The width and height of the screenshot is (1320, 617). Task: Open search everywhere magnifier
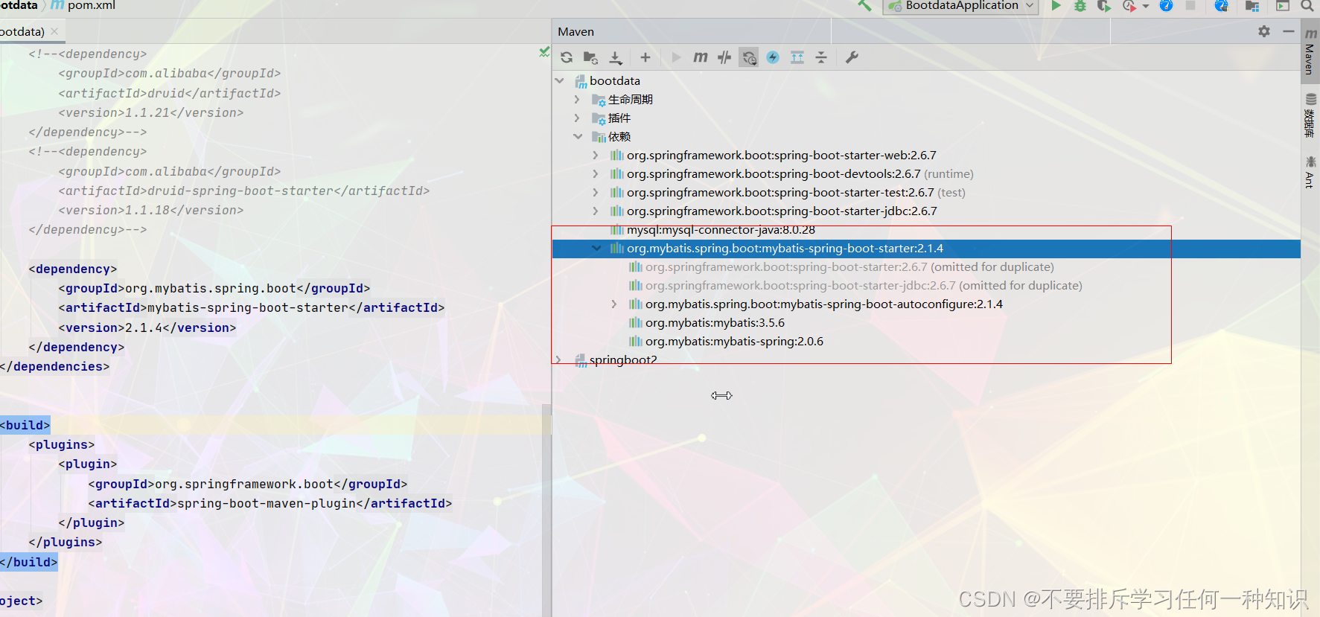click(1307, 6)
